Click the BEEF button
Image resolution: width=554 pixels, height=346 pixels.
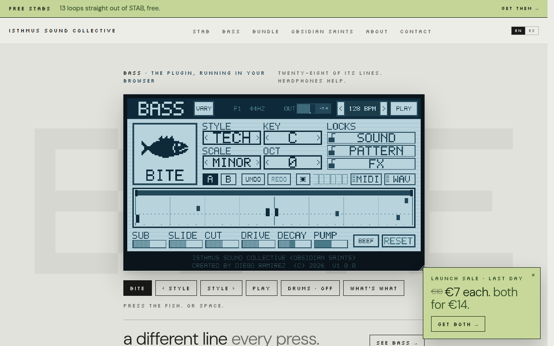[x=366, y=241]
